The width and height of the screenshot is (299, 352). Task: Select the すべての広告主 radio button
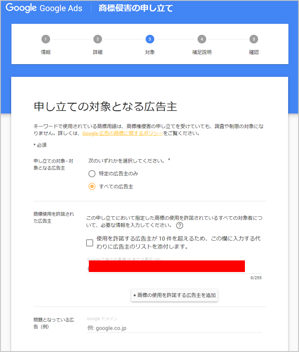92,187
